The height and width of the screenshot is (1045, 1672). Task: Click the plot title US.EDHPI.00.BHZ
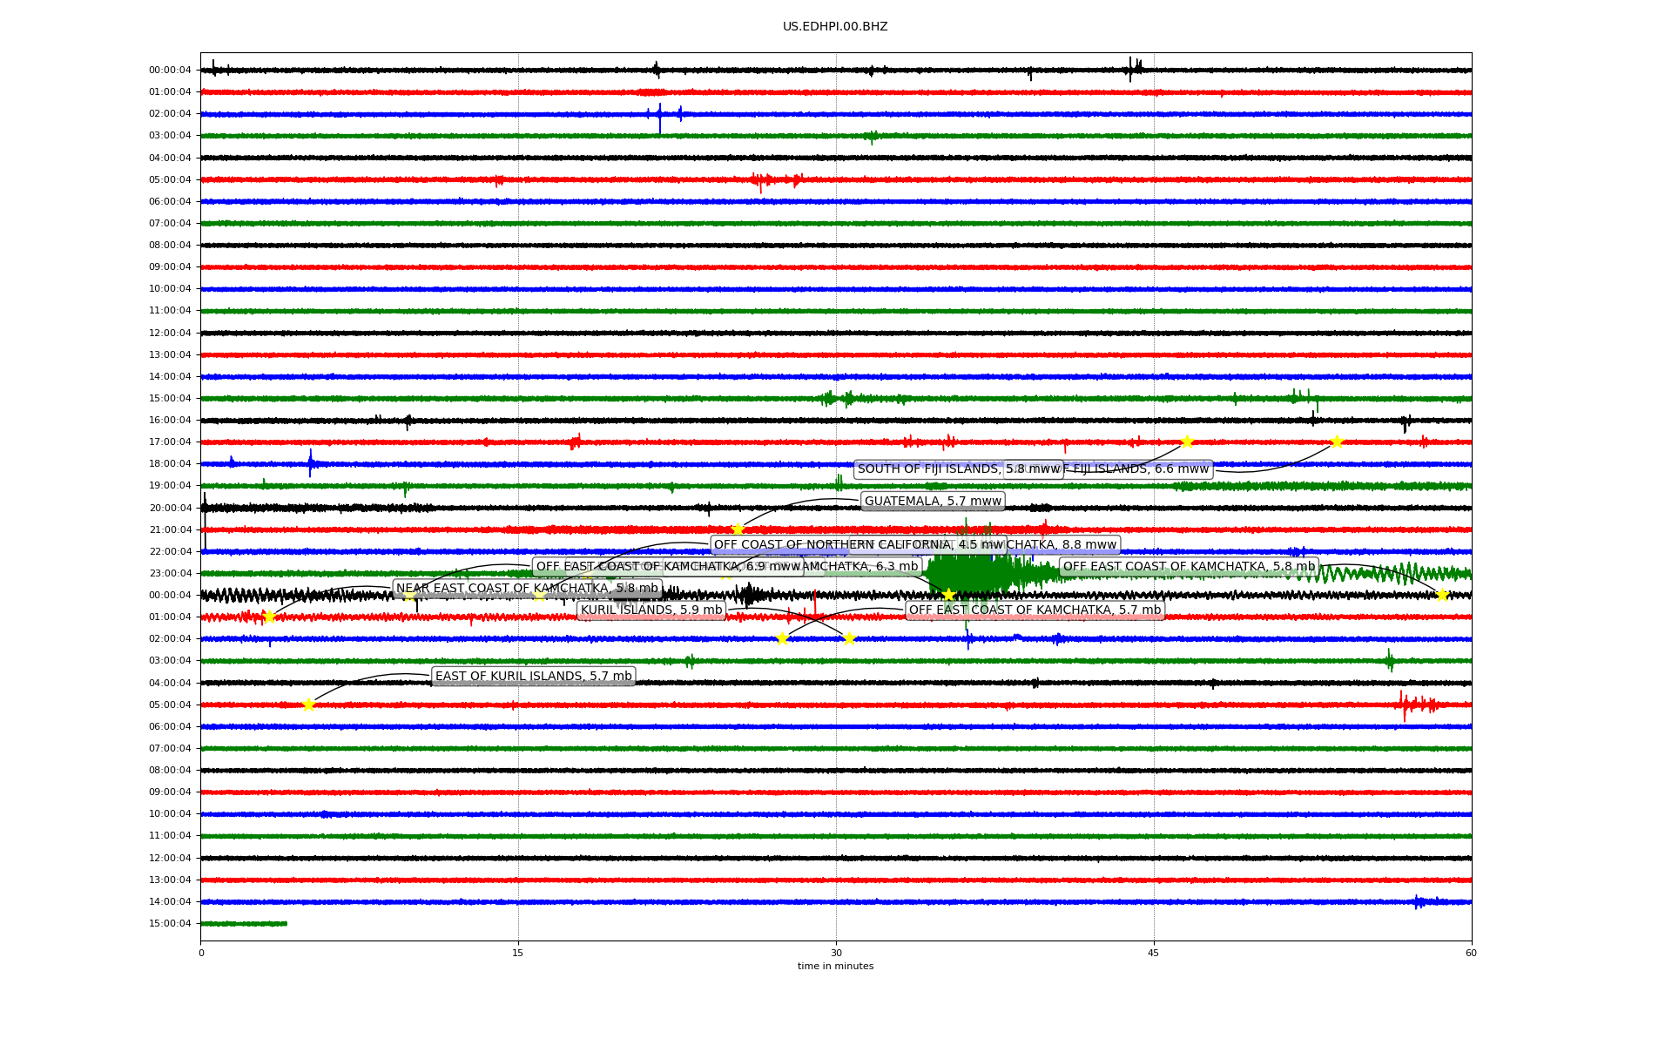coord(835,27)
